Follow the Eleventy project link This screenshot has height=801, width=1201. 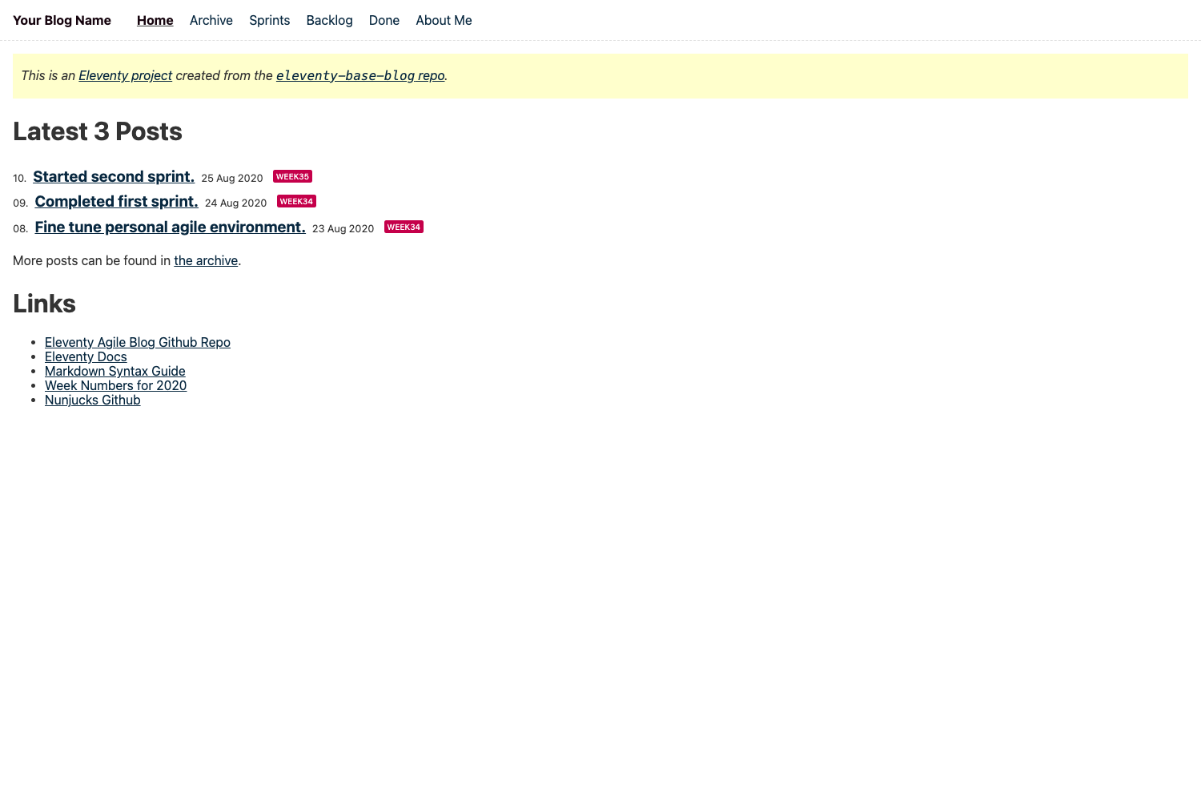click(124, 75)
